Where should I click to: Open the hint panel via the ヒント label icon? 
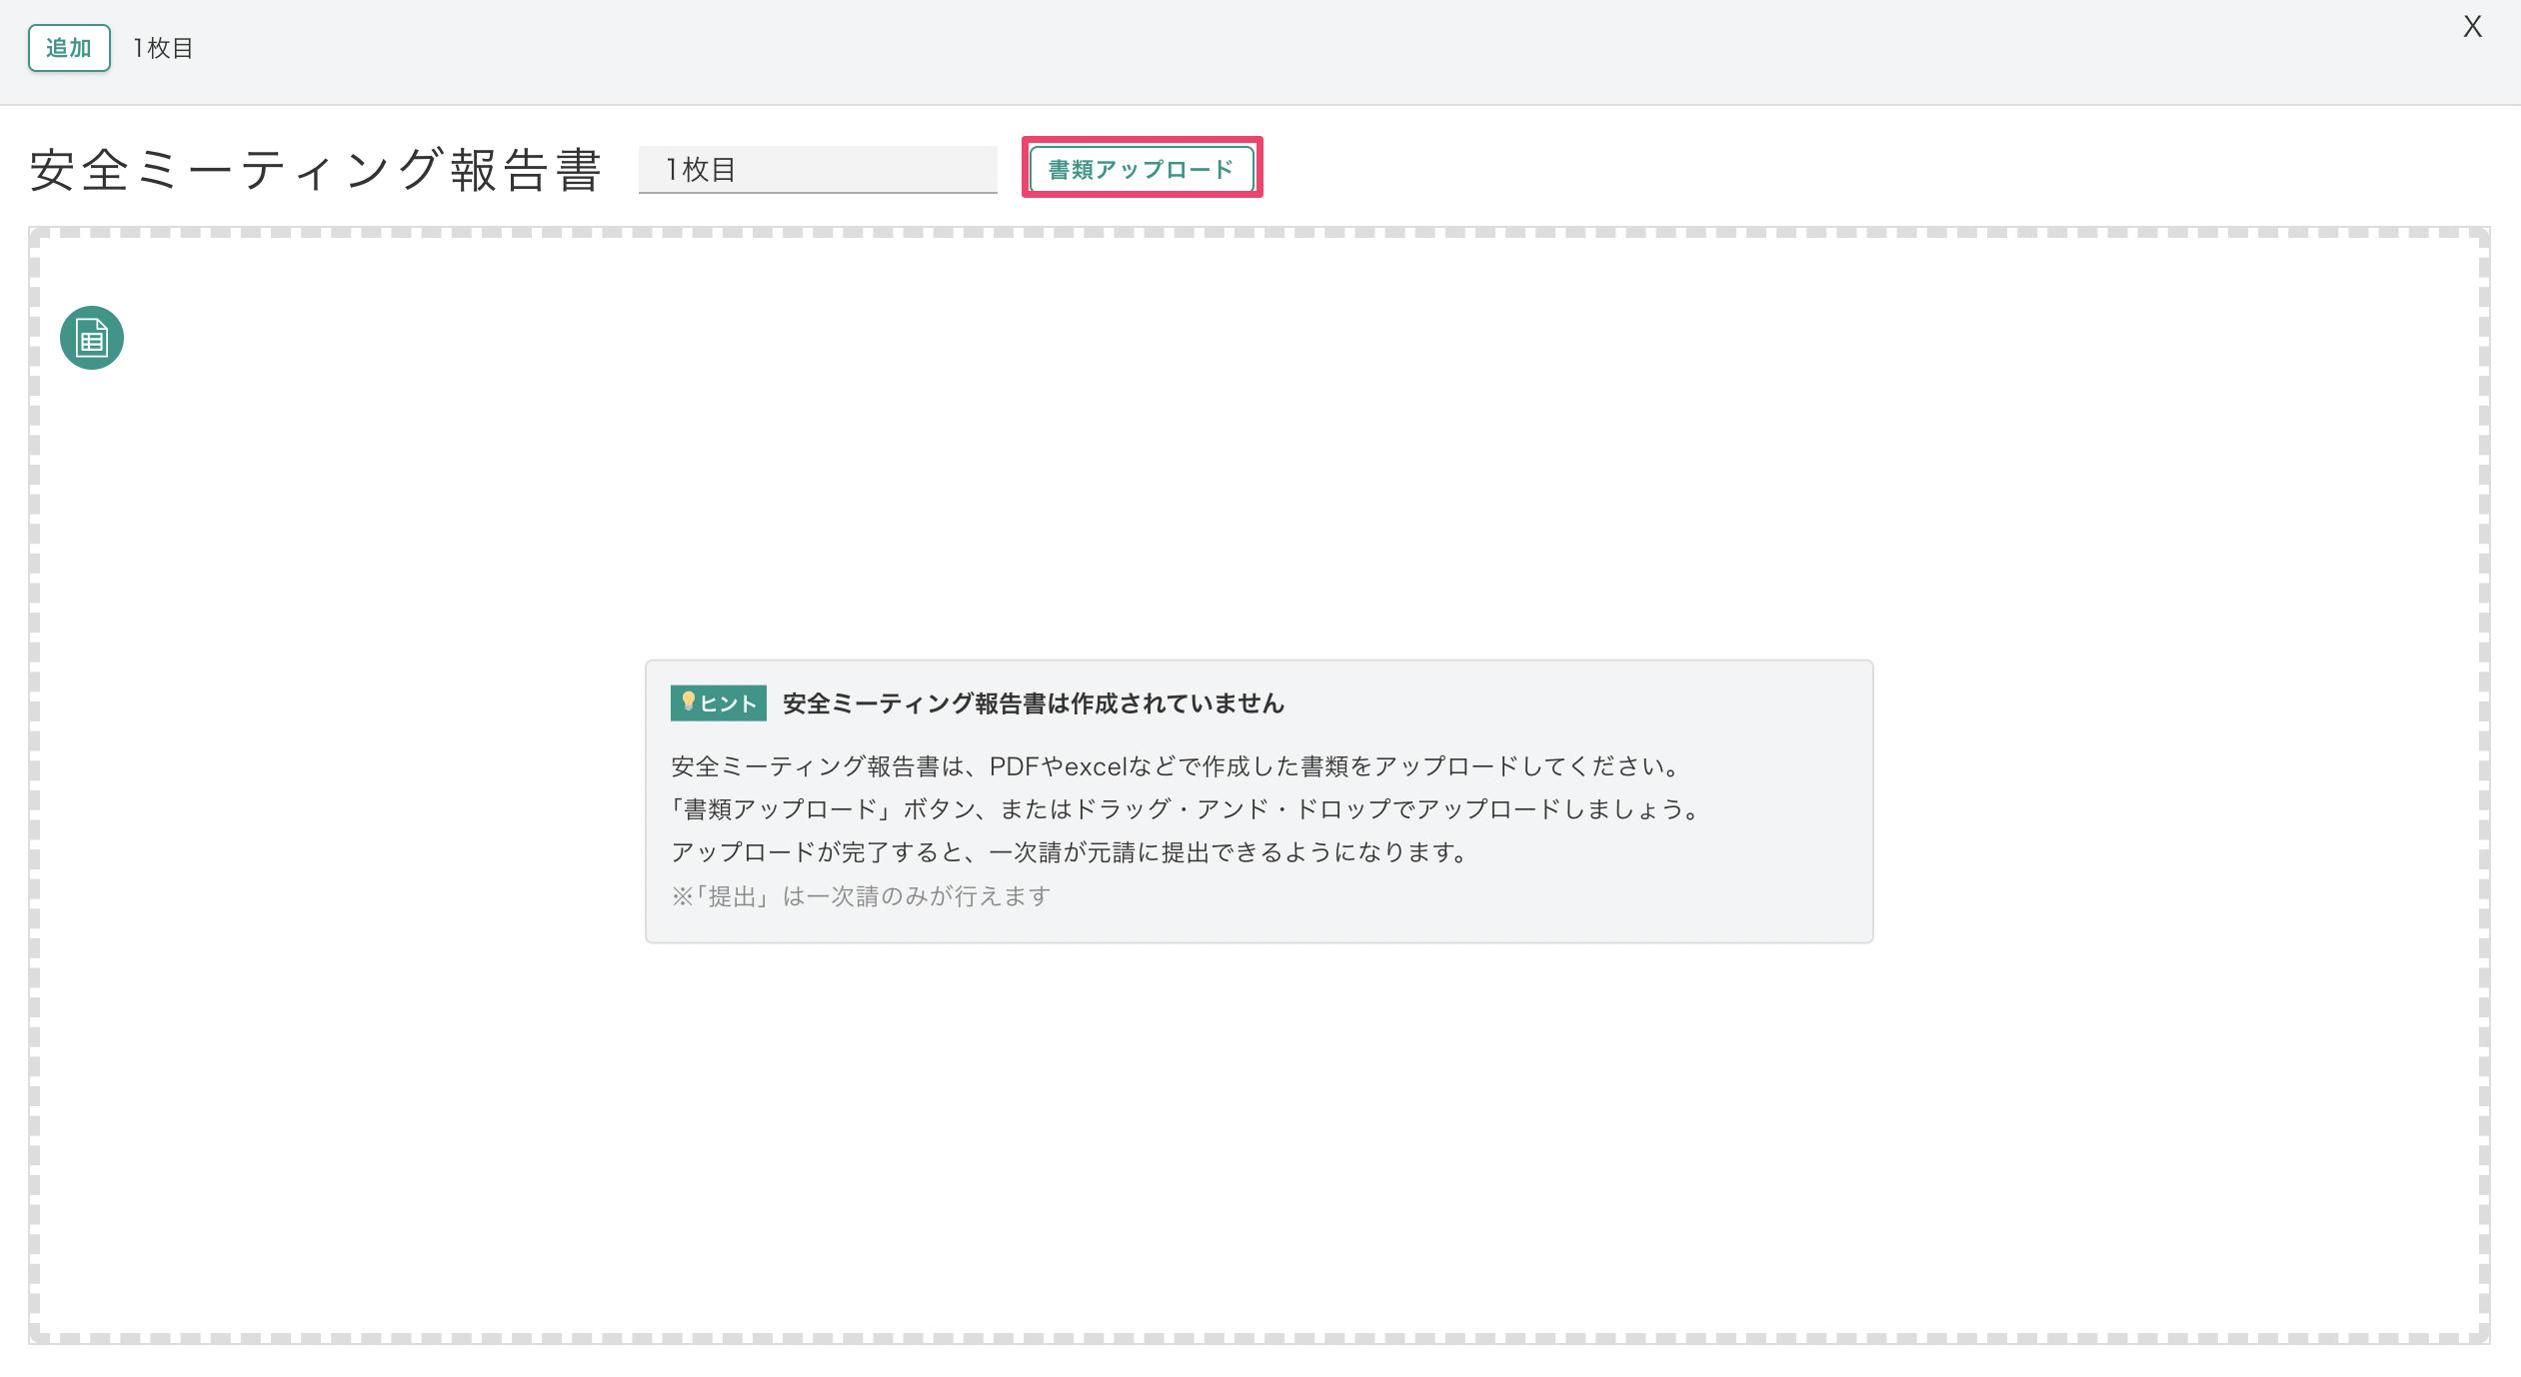716,702
